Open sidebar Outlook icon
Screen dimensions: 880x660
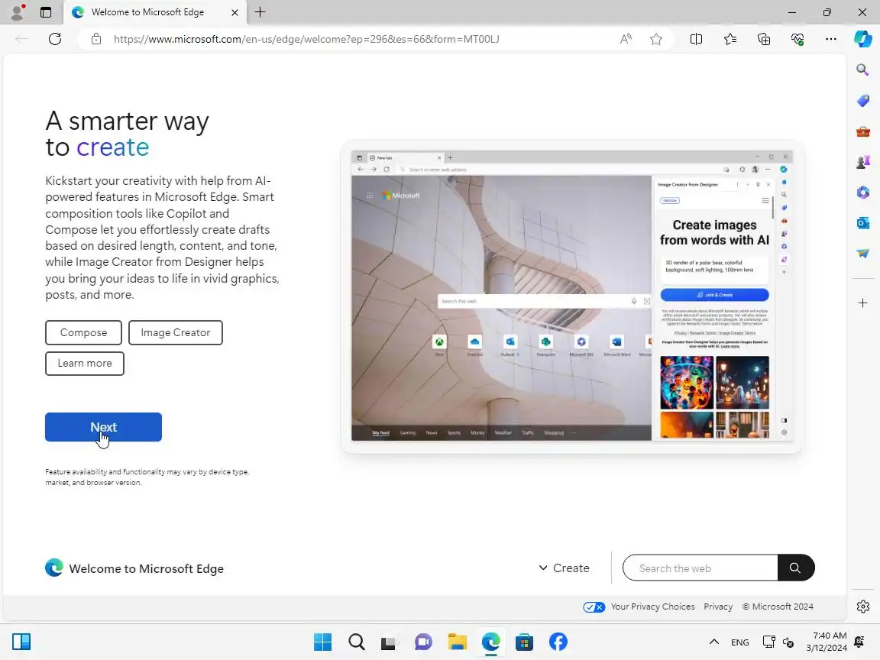pos(862,223)
